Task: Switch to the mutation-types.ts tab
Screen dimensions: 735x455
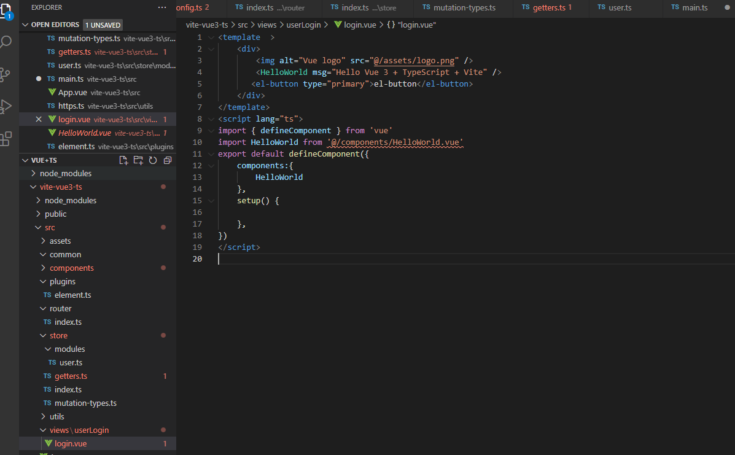Action: [x=464, y=7]
